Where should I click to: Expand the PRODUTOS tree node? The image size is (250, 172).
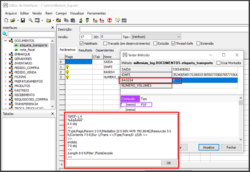[5, 86]
